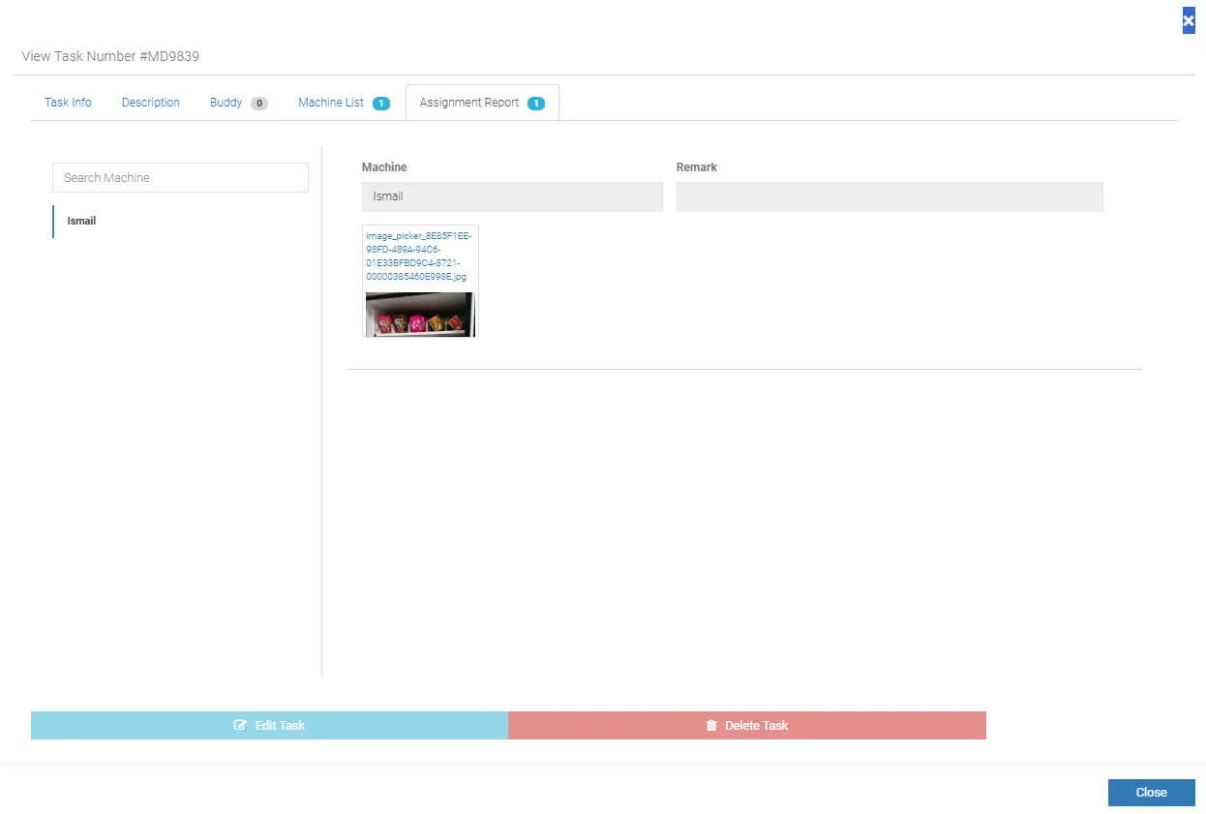Activate the Machine List tab
The height and width of the screenshot is (814, 1206).
(329, 102)
